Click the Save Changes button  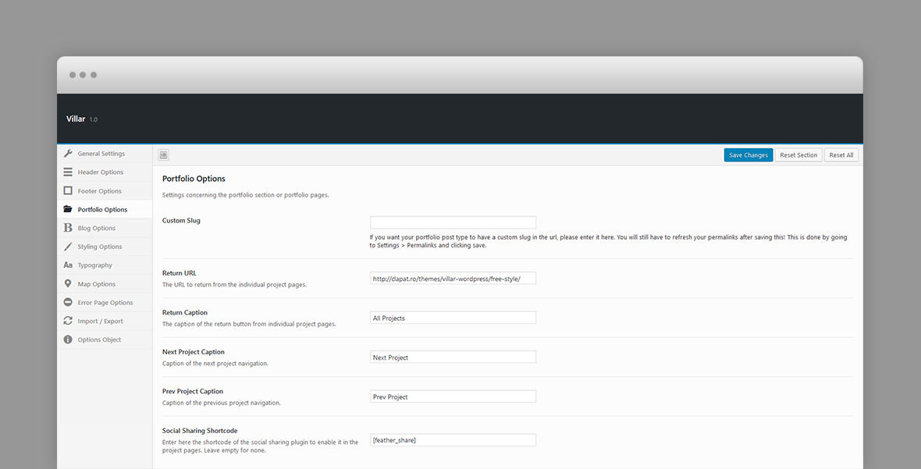point(749,155)
